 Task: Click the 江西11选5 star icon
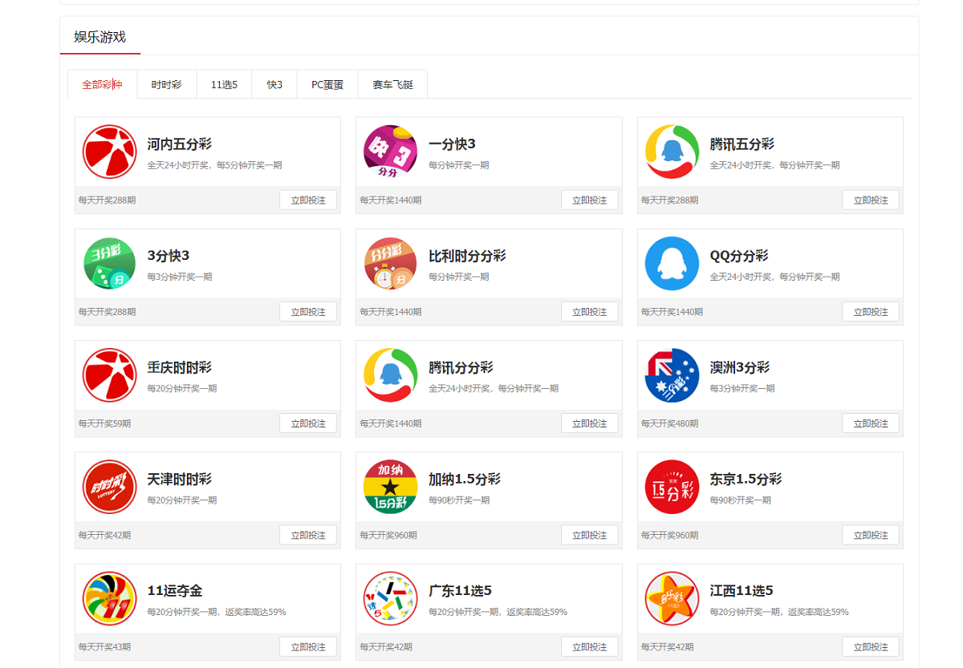(x=672, y=597)
